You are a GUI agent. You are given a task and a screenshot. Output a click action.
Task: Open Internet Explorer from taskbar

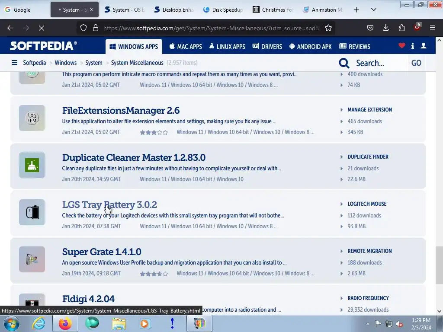(39, 323)
